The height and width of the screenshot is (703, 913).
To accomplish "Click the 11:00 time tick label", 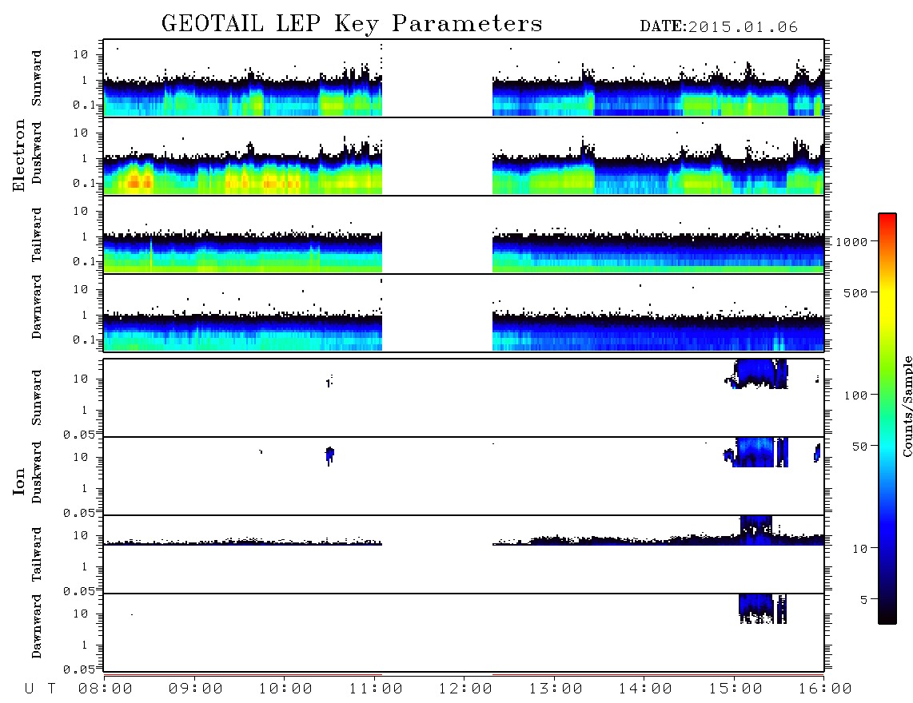I will [376, 689].
